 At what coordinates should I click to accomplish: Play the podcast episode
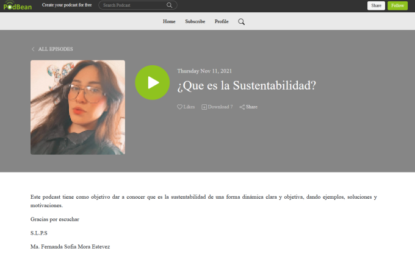tap(152, 82)
